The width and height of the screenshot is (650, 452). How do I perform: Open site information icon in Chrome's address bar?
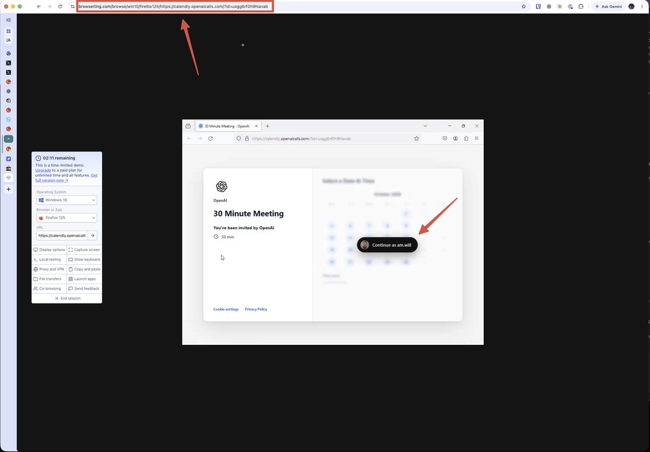(72, 6)
